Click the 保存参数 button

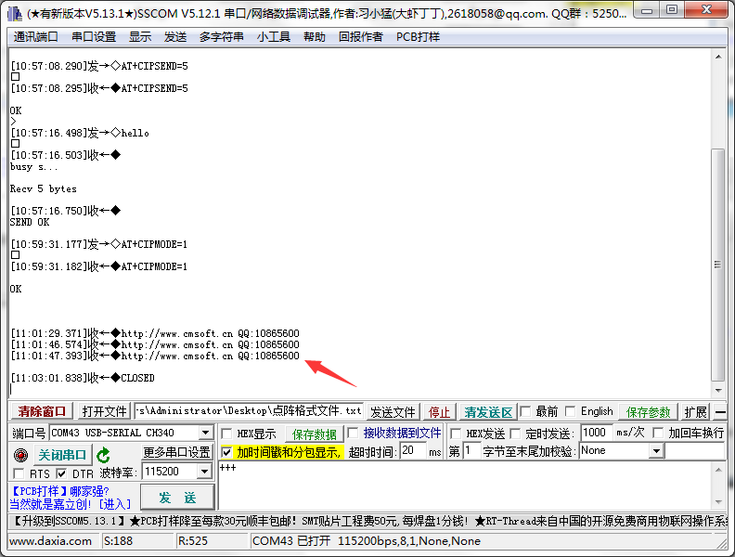648,412
